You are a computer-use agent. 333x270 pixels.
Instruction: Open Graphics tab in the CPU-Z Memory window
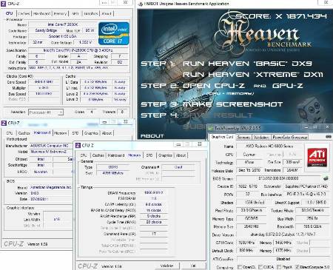coord(165,155)
